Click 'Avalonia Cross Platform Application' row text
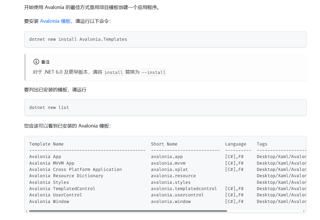320x220 pixels. [x=76, y=169]
